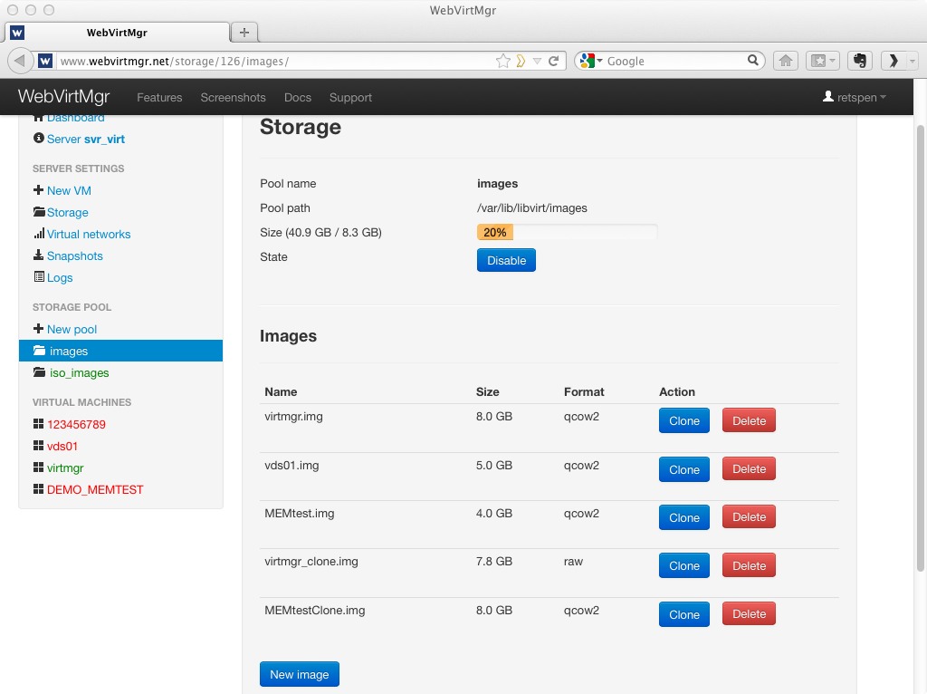This screenshot has height=694, width=927.
Task: Open the Google search engine dropdown
Action: coord(588,61)
